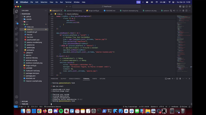
Task: Open the Selection menu
Action: tap(44, 2)
